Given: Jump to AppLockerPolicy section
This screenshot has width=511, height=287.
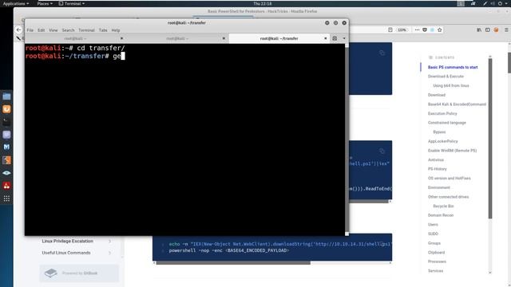Looking at the screenshot, I should (442, 141).
